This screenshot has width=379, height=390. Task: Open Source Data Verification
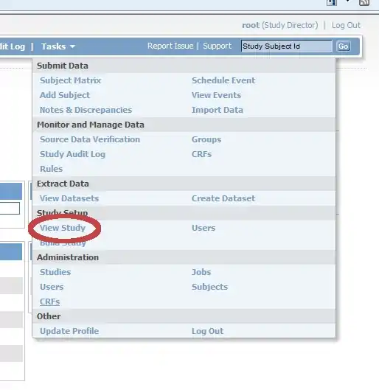coord(90,139)
